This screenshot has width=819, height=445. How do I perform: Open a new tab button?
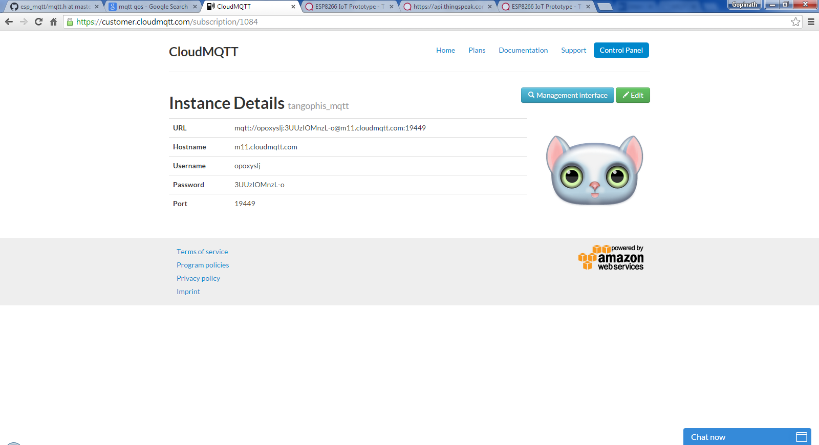[605, 7]
